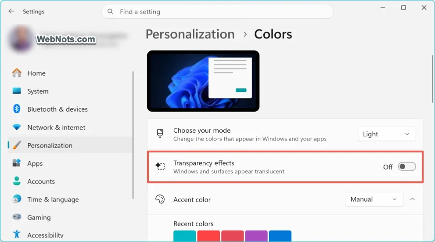Maximize the Settings window
The height and width of the screenshot is (242, 435).
(403, 7)
